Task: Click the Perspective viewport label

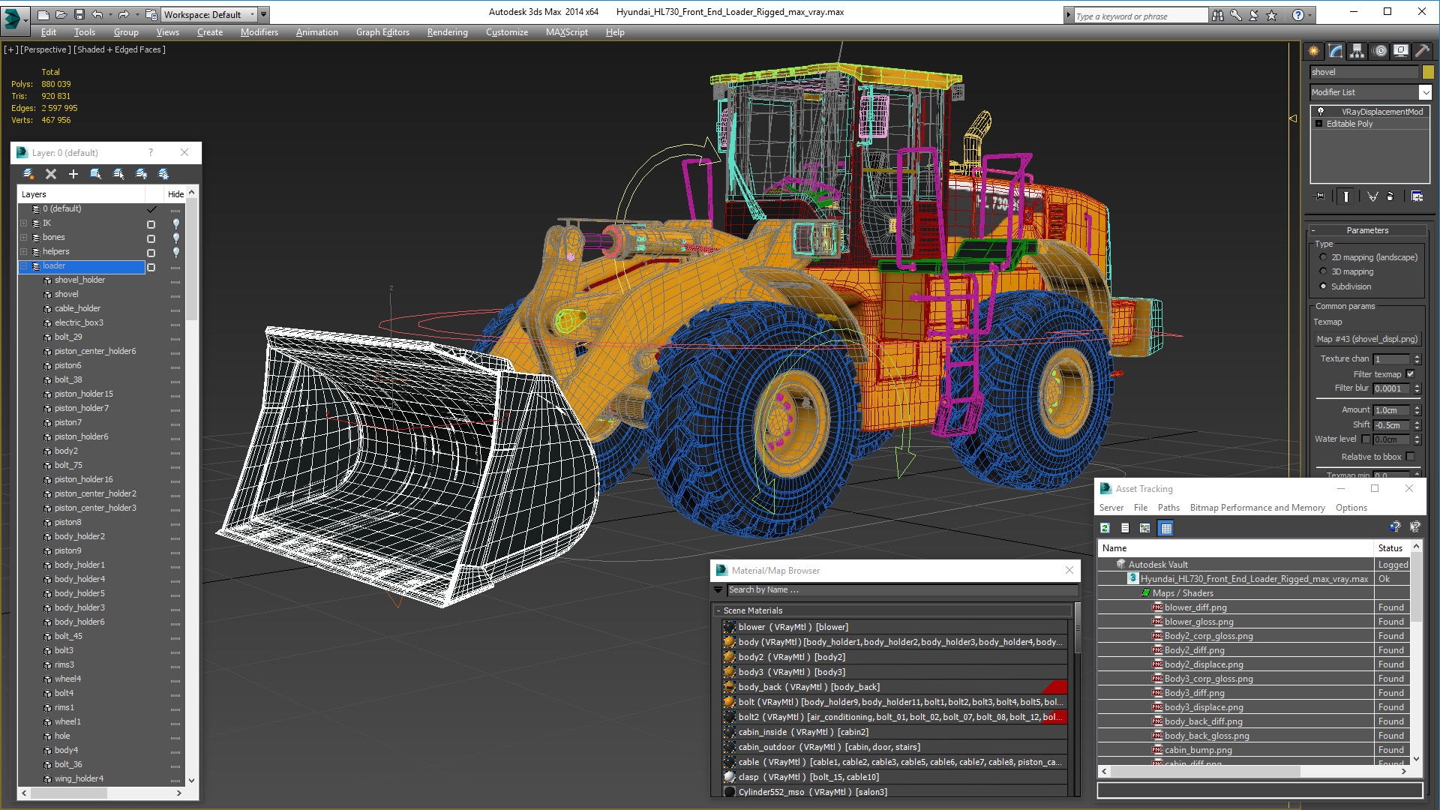Action: click(x=46, y=49)
